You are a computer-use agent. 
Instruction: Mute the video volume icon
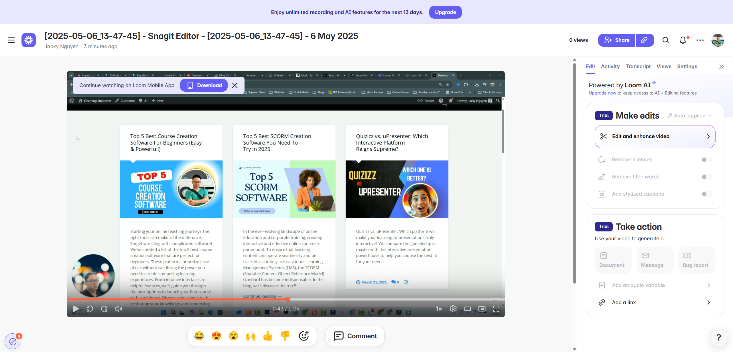click(118, 308)
